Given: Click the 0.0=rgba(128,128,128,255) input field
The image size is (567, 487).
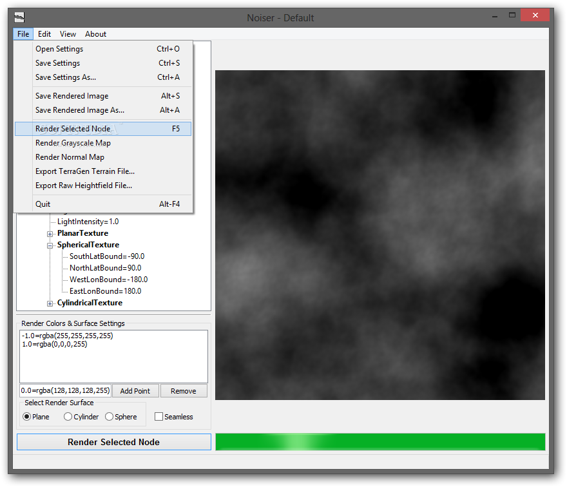Looking at the screenshot, I should pyautogui.click(x=65, y=390).
